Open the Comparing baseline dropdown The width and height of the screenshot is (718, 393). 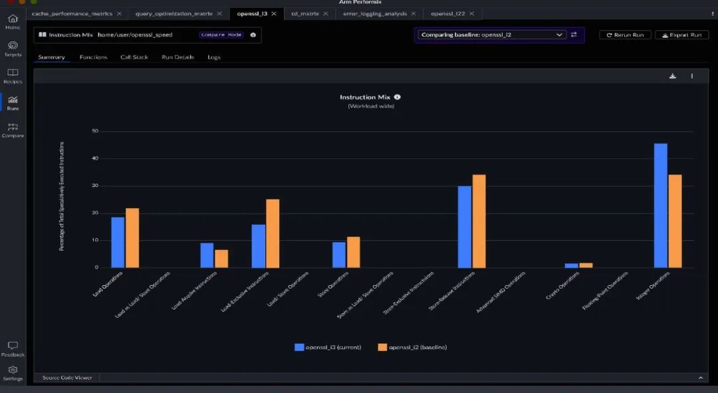492,35
